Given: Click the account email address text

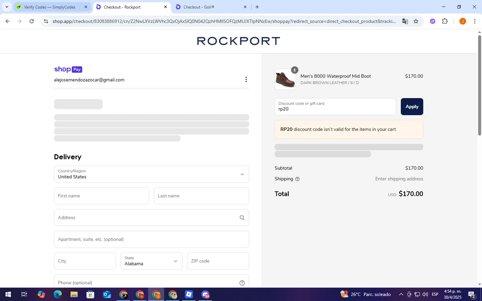Looking at the screenshot, I should click(89, 80).
